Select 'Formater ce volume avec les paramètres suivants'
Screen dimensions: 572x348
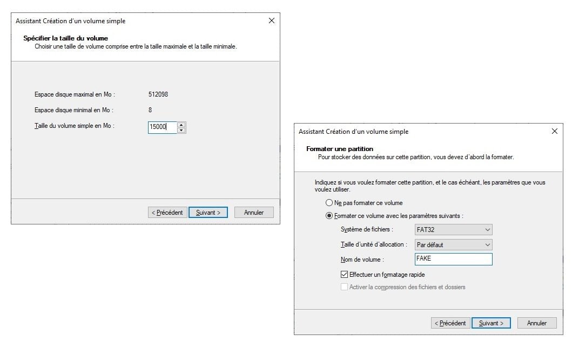[x=329, y=216]
